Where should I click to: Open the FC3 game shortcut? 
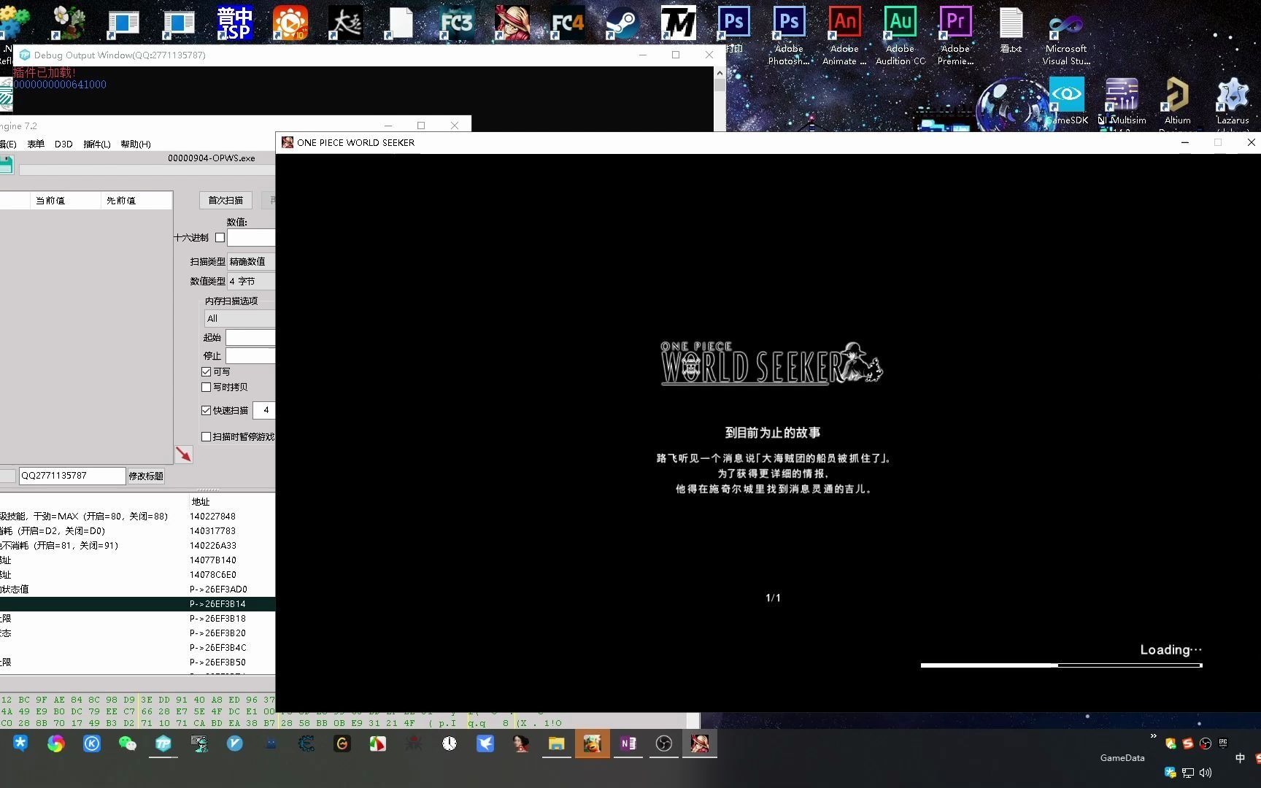tap(456, 23)
